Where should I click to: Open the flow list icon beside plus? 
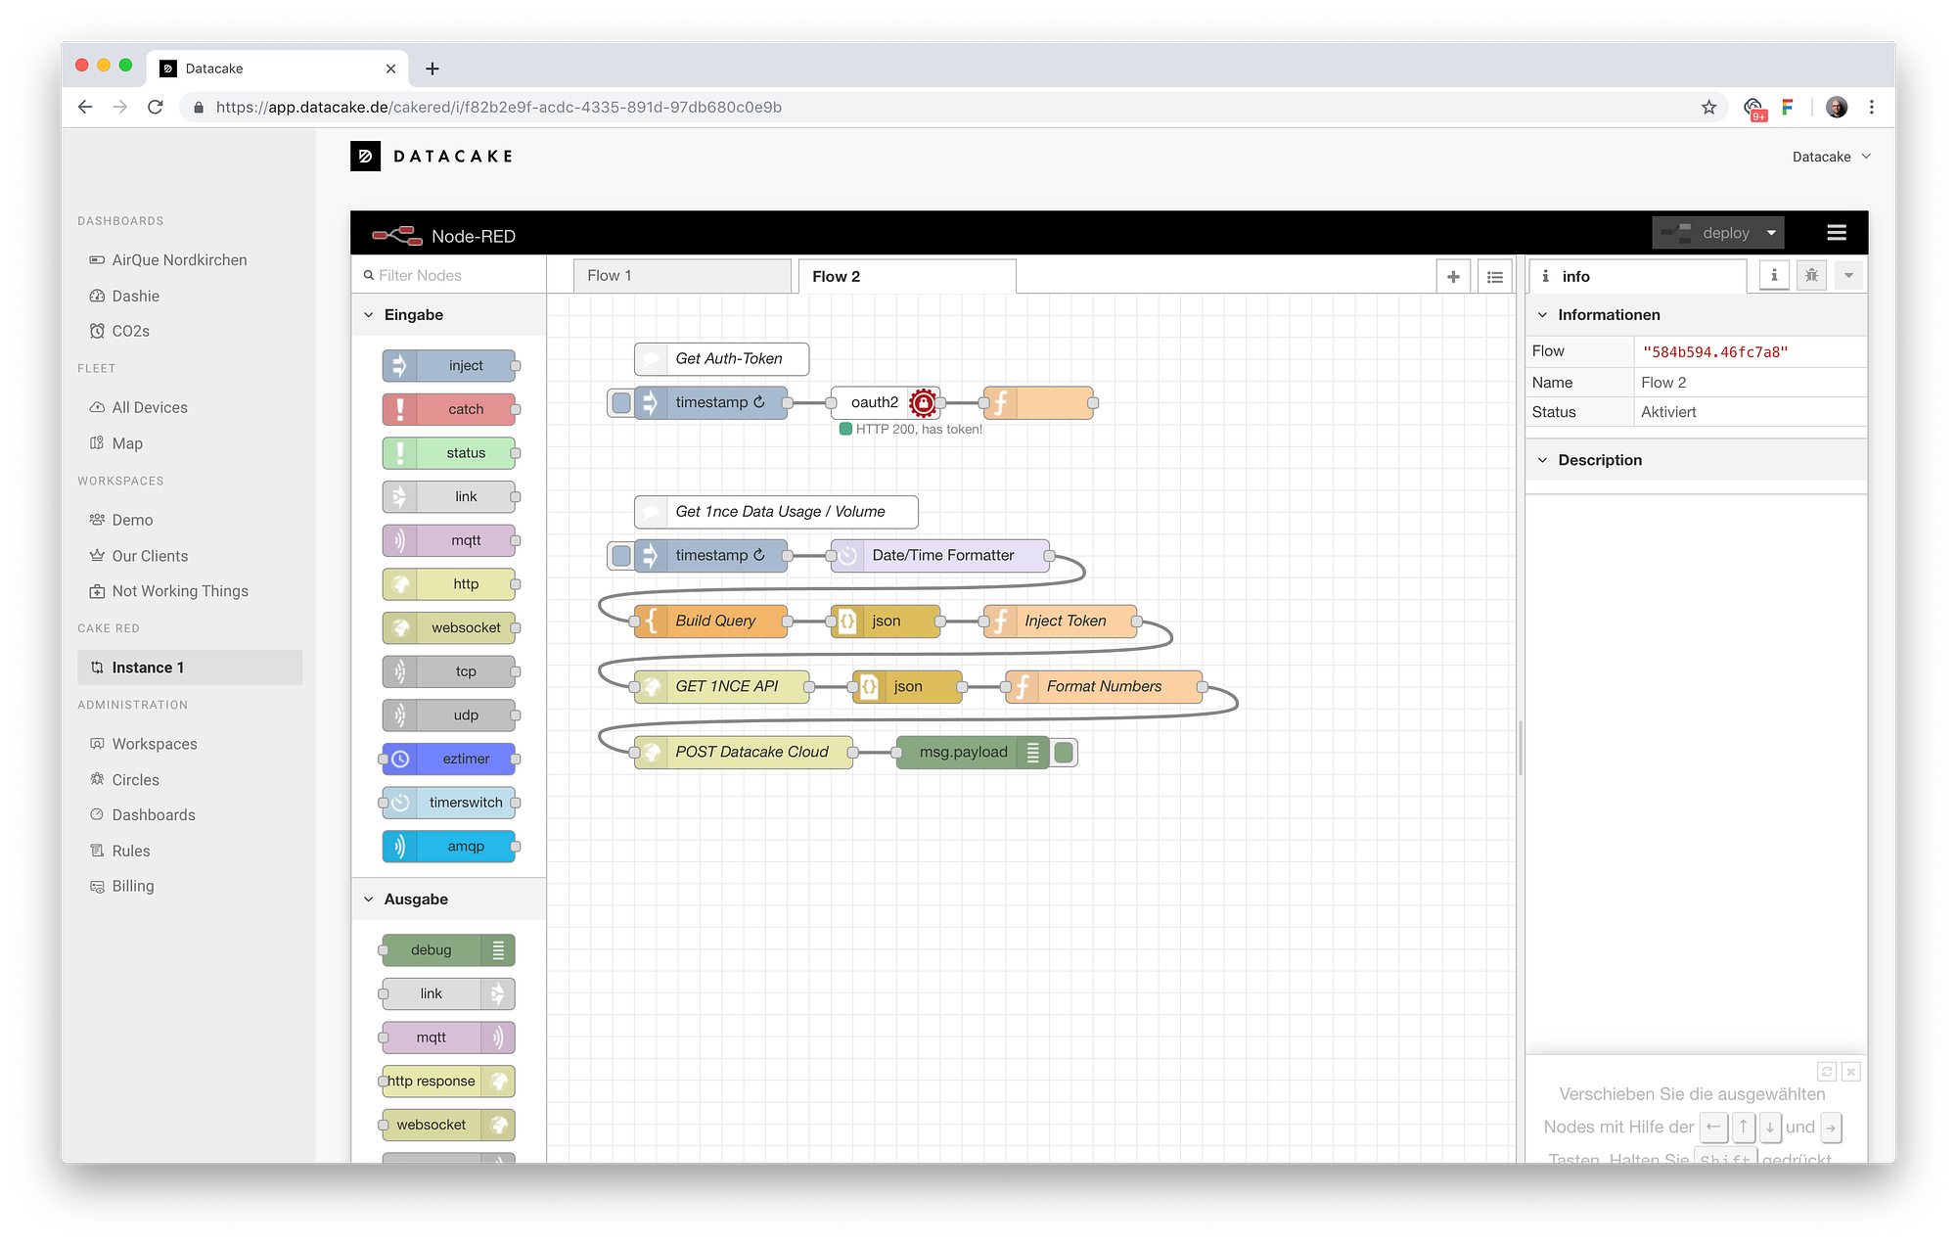tap(1494, 276)
